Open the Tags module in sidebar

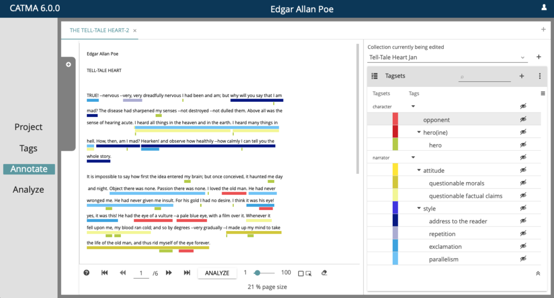[28, 148]
